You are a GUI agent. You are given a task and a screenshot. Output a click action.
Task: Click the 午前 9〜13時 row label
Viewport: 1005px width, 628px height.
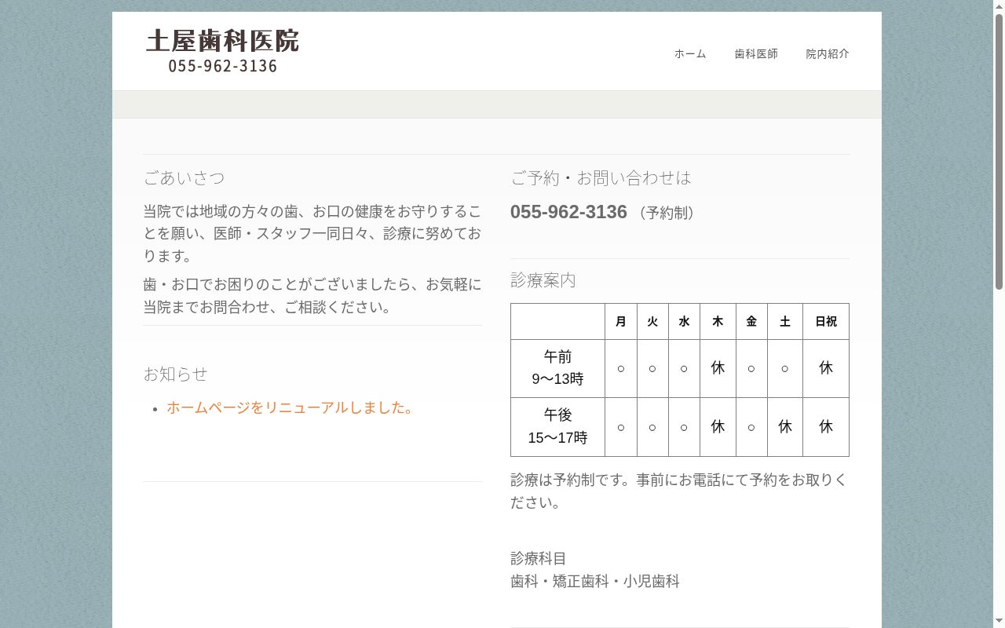(557, 368)
